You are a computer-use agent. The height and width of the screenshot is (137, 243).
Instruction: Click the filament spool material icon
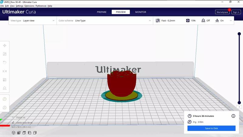[190, 122]
